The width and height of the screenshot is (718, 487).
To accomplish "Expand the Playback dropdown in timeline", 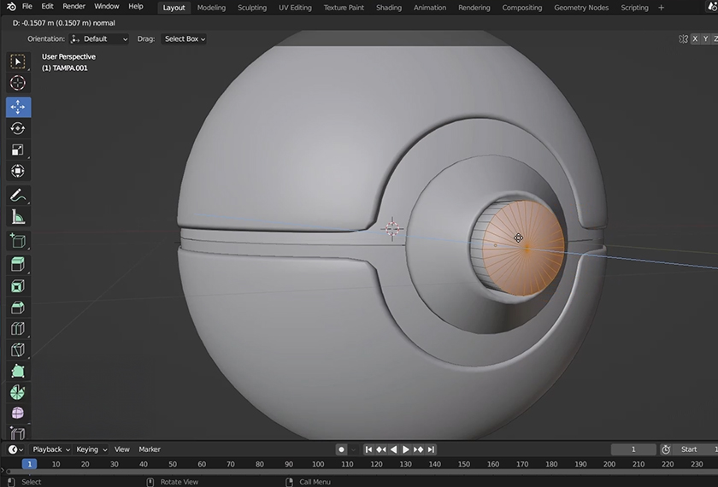I will click(50, 449).
